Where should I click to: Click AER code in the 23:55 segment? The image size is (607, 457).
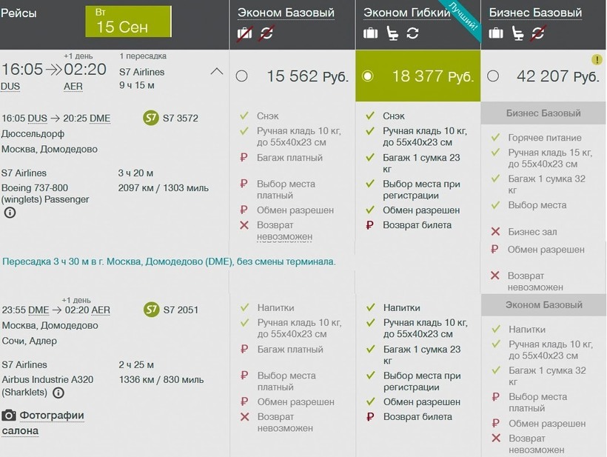point(101,310)
